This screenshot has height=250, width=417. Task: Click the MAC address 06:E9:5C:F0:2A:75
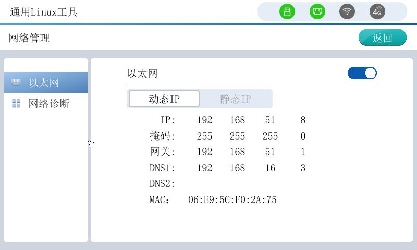coord(232,200)
